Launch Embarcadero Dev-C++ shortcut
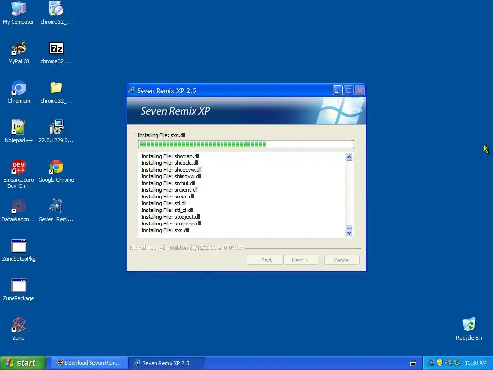The width and height of the screenshot is (493, 370). [19, 174]
